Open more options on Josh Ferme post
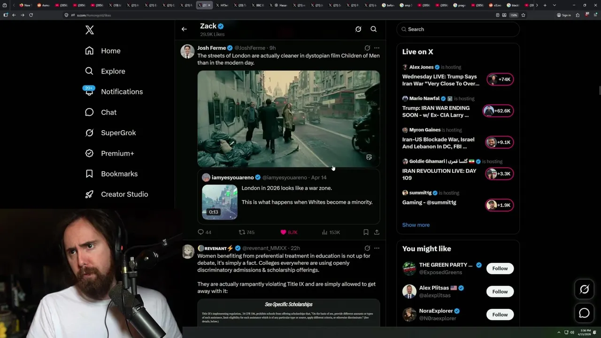Image resolution: width=601 pixels, height=338 pixels. (x=377, y=48)
